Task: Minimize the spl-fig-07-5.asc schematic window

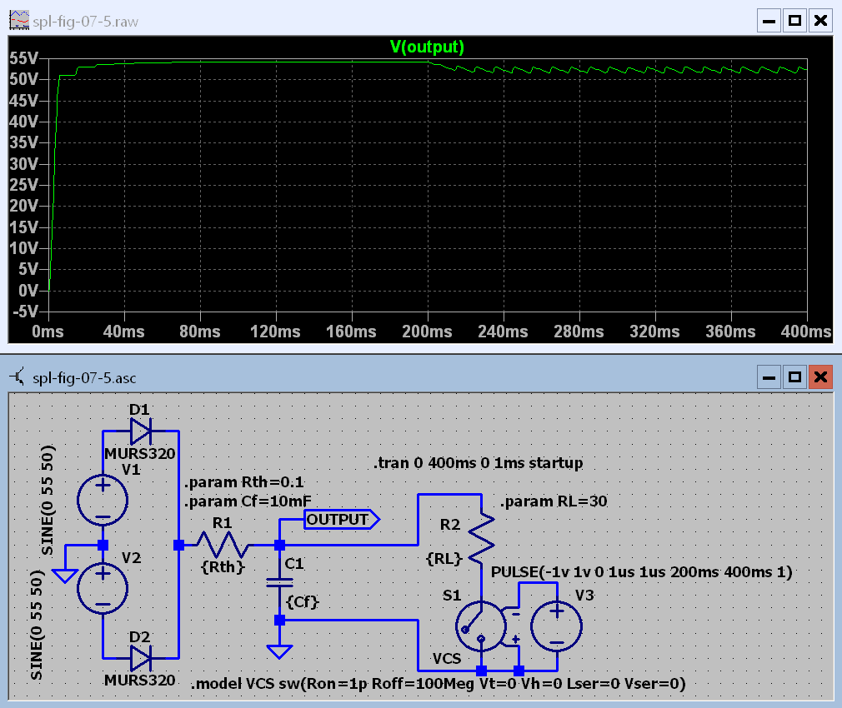Action: (x=768, y=377)
